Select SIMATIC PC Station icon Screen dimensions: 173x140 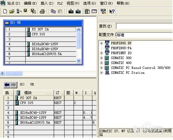point(107,73)
